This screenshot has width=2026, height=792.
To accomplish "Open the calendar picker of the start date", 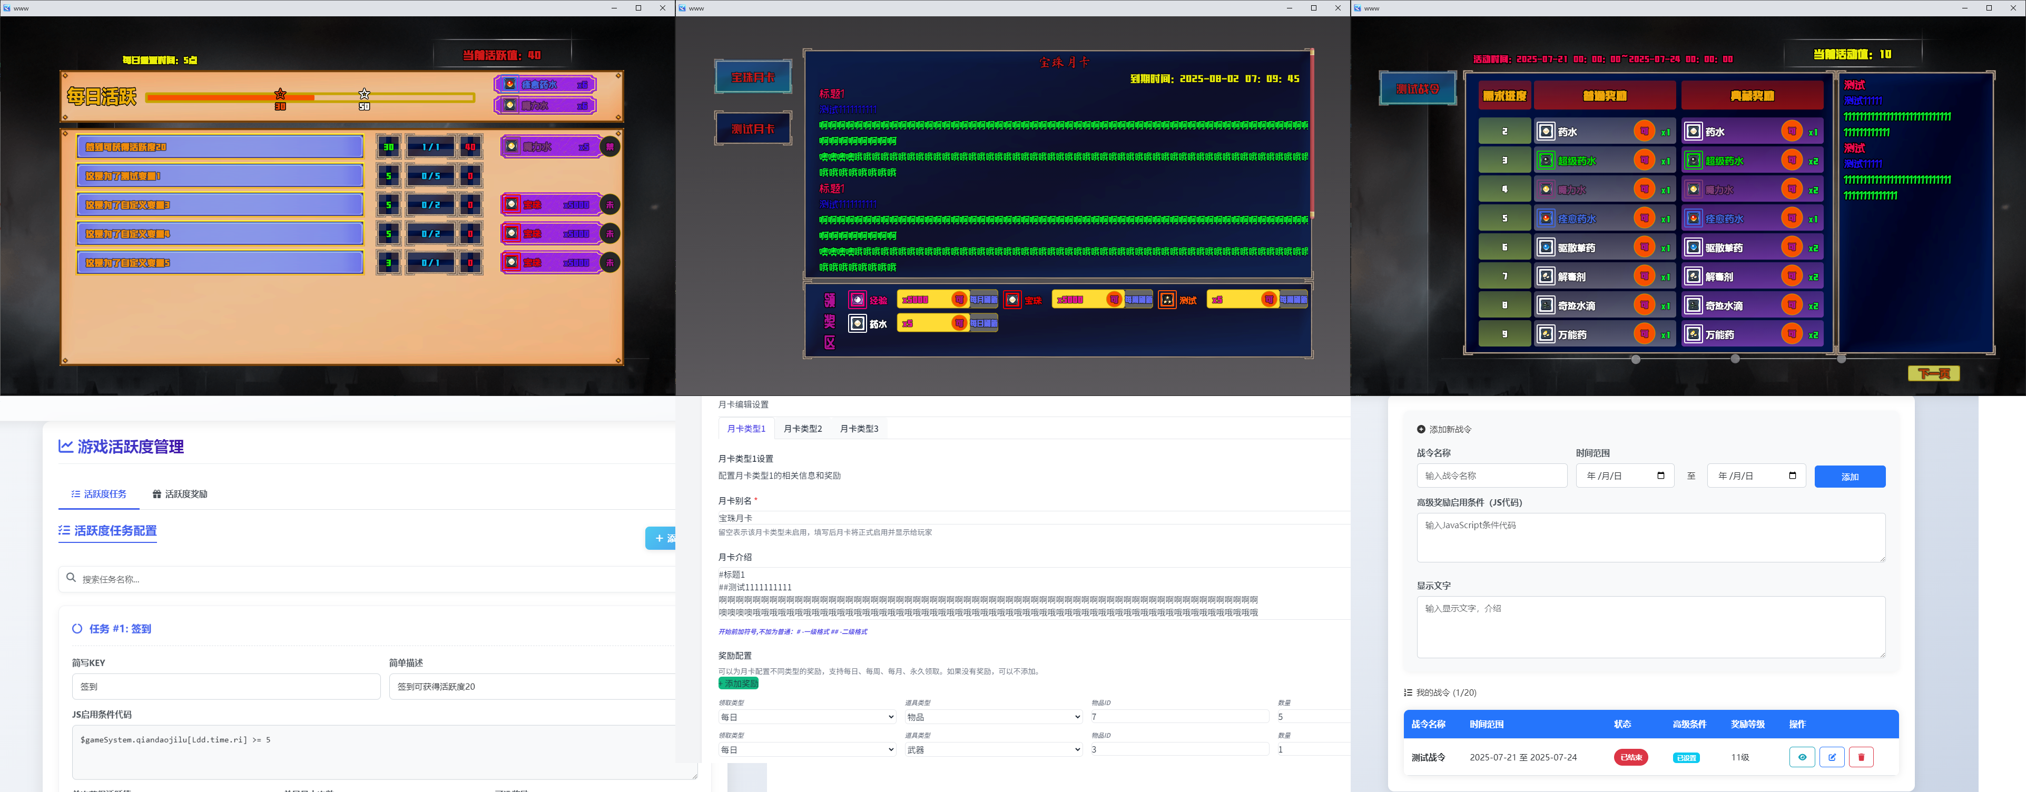I will [1660, 476].
